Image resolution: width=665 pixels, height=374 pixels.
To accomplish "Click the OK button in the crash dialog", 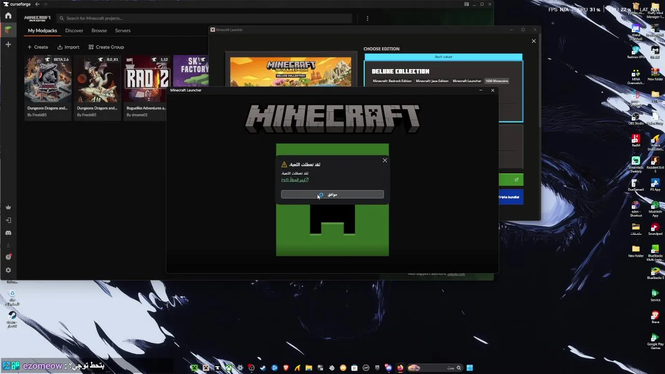I will click(332, 194).
